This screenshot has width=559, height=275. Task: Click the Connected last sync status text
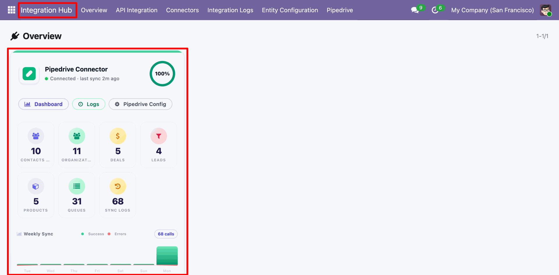[x=85, y=78]
